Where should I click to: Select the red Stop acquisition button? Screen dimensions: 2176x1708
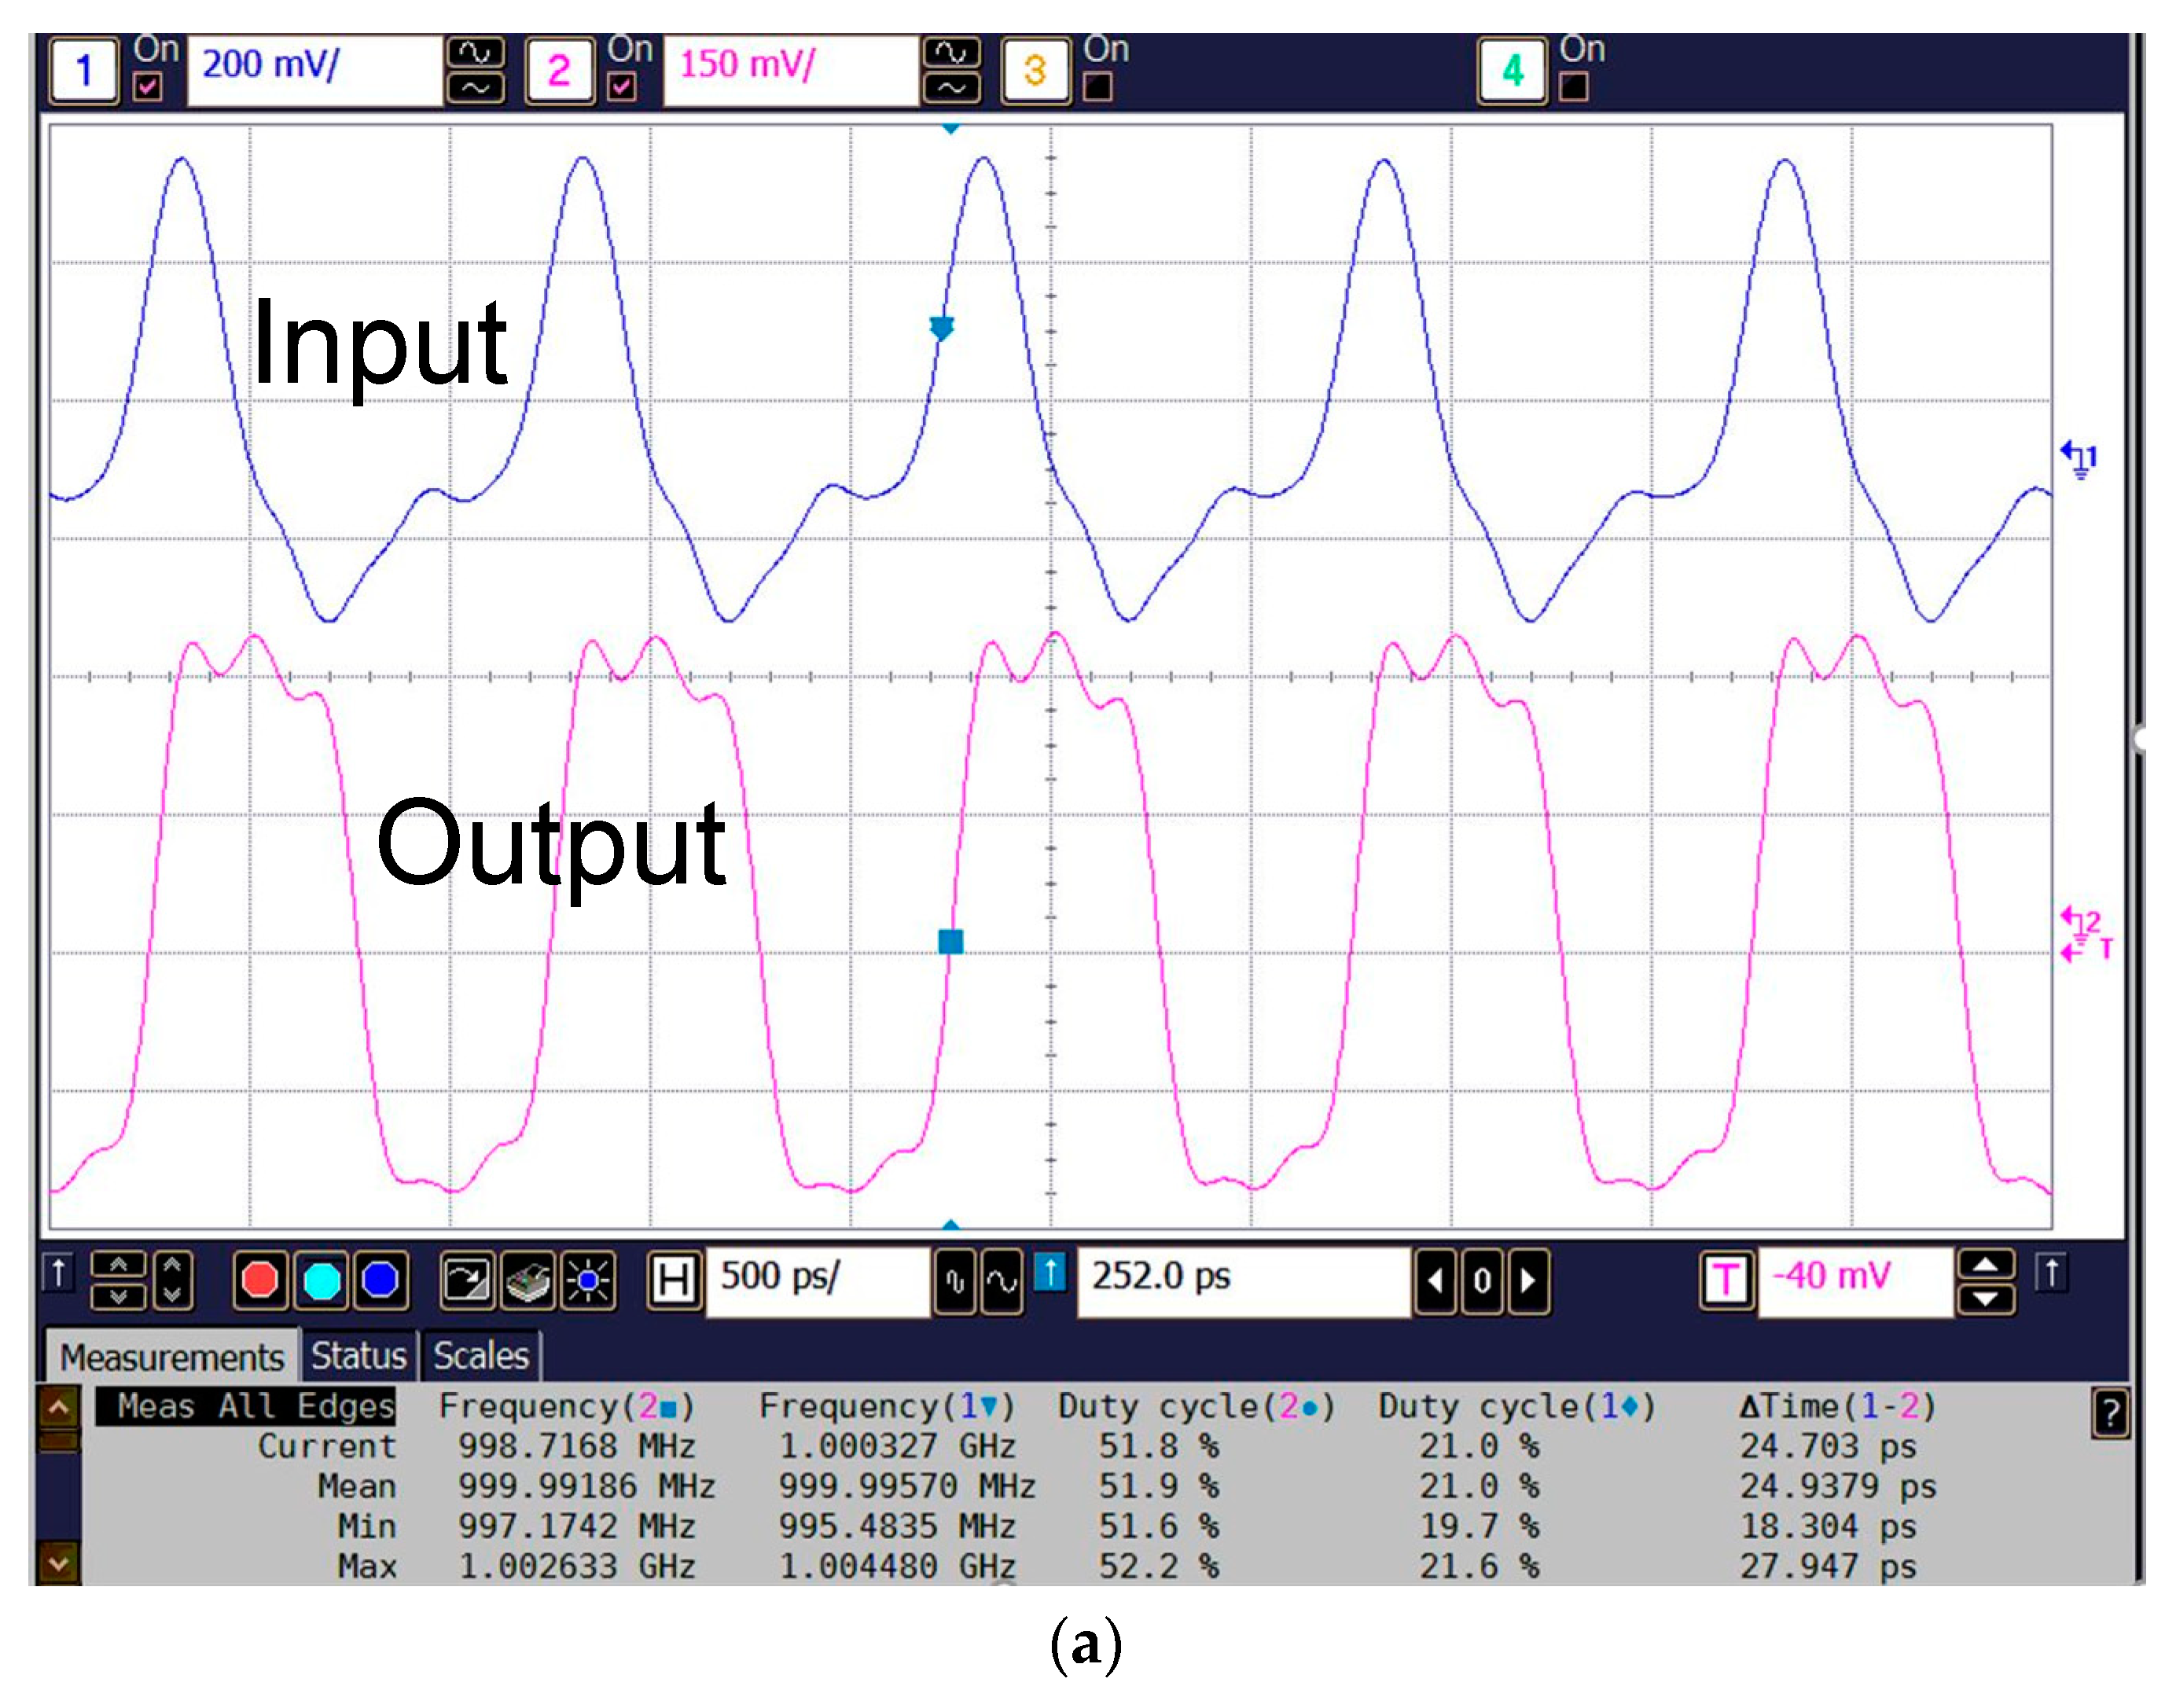261,1281
